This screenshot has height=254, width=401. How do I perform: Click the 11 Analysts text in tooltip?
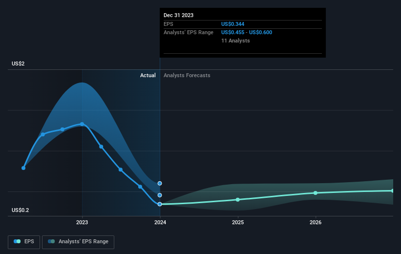[235, 41]
